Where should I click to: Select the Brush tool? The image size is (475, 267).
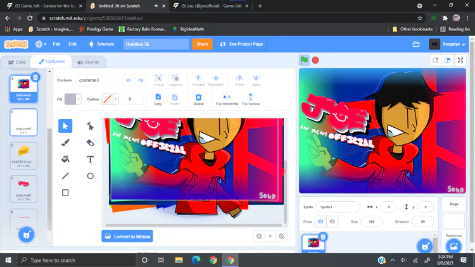[x=65, y=142]
